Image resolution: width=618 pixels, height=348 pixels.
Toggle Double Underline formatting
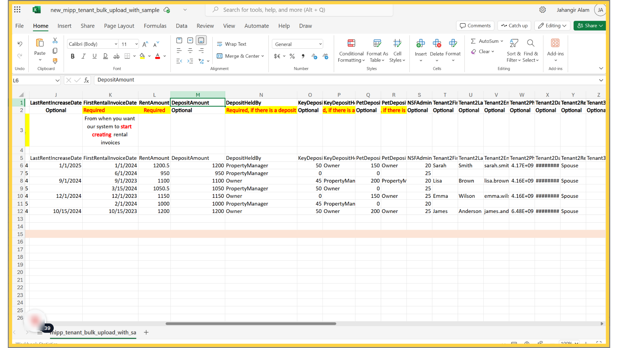106,56
